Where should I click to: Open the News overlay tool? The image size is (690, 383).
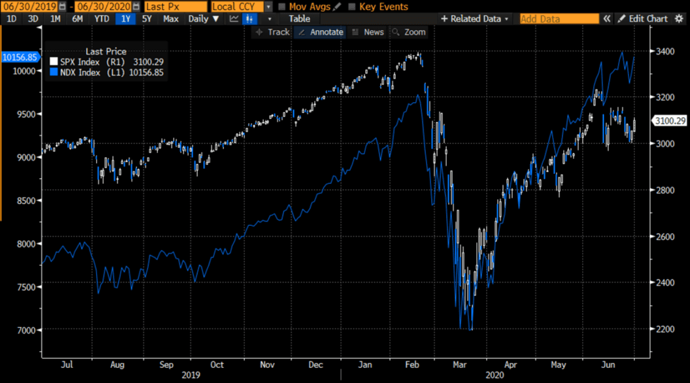(x=368, y=32)
